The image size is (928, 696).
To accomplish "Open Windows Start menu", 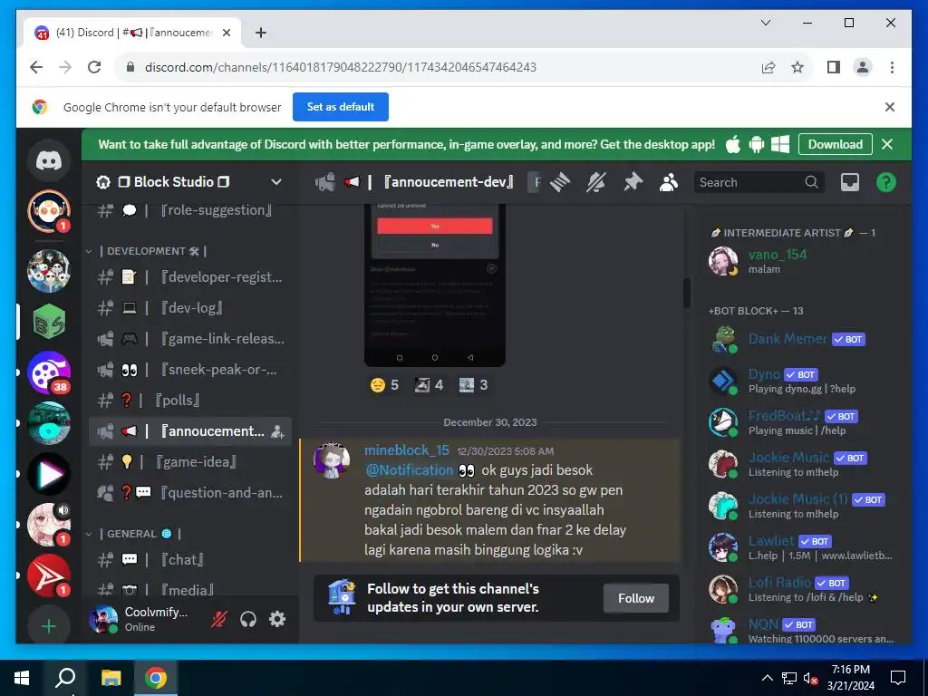I will tap(22, 678).
